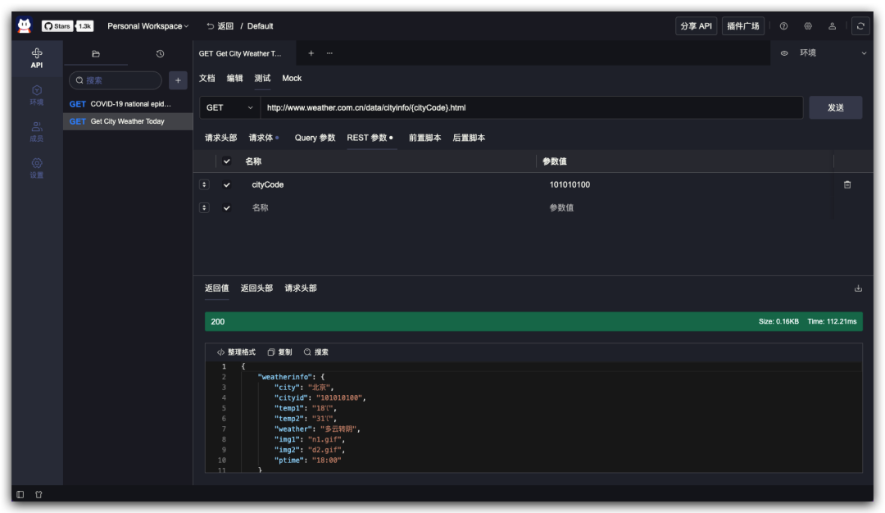Open the Personal Workspace switcher

coord(147,25)
